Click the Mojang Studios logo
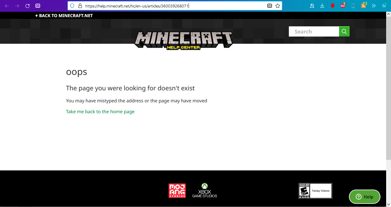391x207 pixels. tap(177, 191)
